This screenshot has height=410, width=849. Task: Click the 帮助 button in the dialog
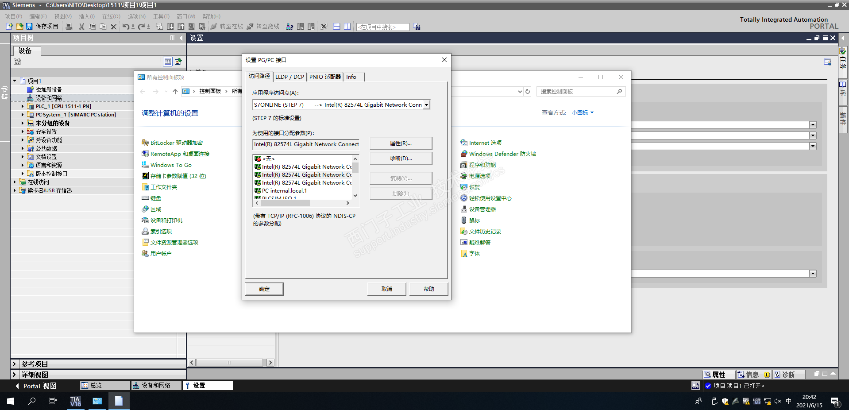(x=429, y=289)
